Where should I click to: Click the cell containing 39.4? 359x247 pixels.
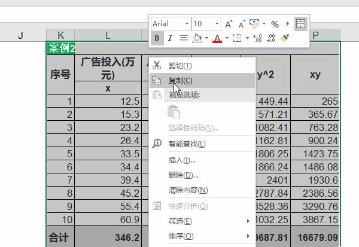click(108, 180)
